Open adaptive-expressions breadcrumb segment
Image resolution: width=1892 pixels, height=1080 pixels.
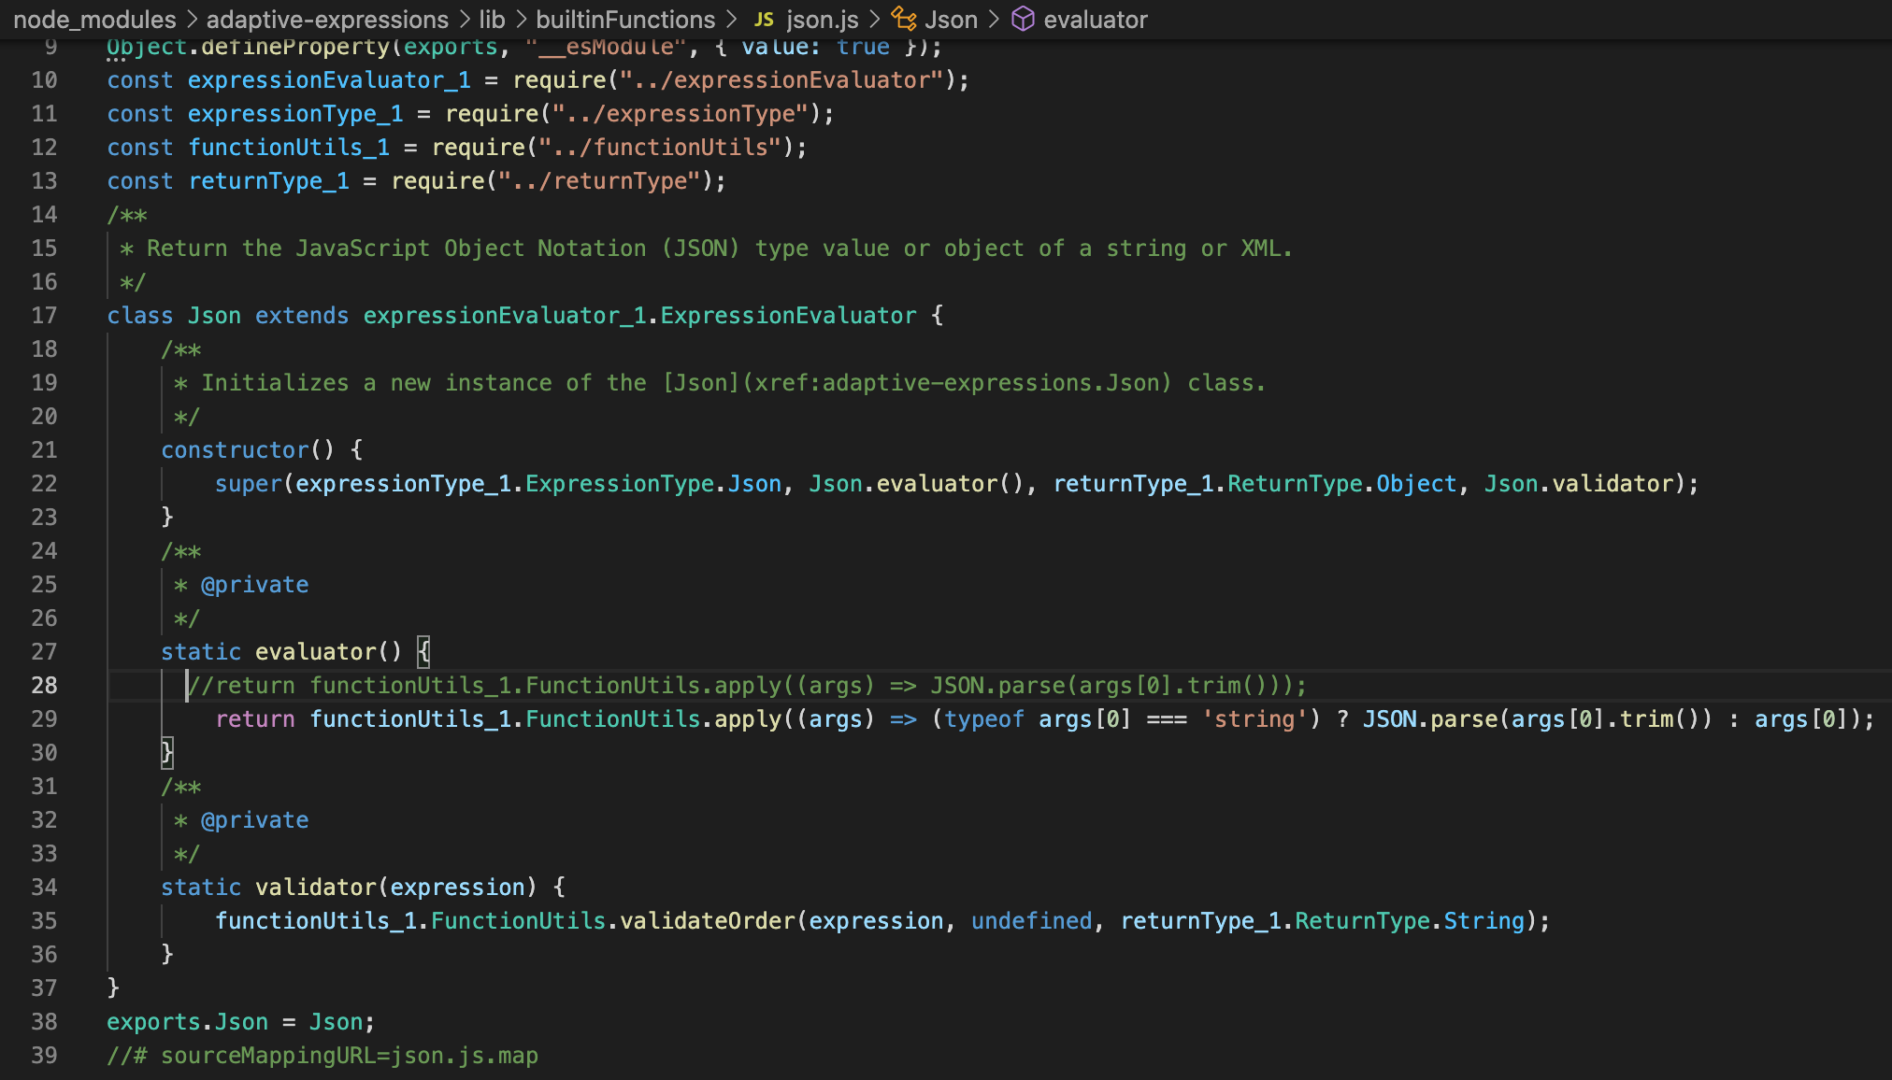(327, 20)
